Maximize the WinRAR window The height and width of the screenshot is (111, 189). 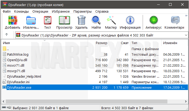click(170, 4)
